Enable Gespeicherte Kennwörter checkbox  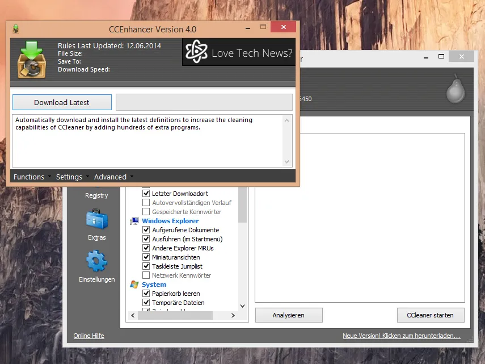pyautogui.click(x=146, y=212)
